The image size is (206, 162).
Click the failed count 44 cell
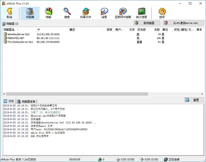[x=159, y=34]
